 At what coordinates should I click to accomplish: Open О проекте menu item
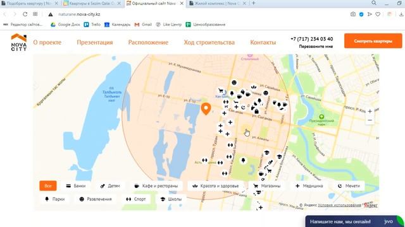[47, 42]
